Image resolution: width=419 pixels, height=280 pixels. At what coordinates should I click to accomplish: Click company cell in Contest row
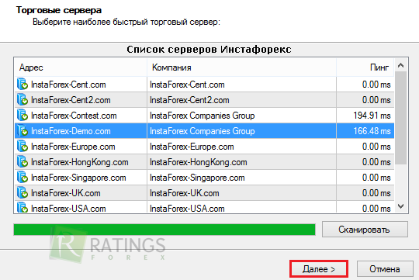241,116
